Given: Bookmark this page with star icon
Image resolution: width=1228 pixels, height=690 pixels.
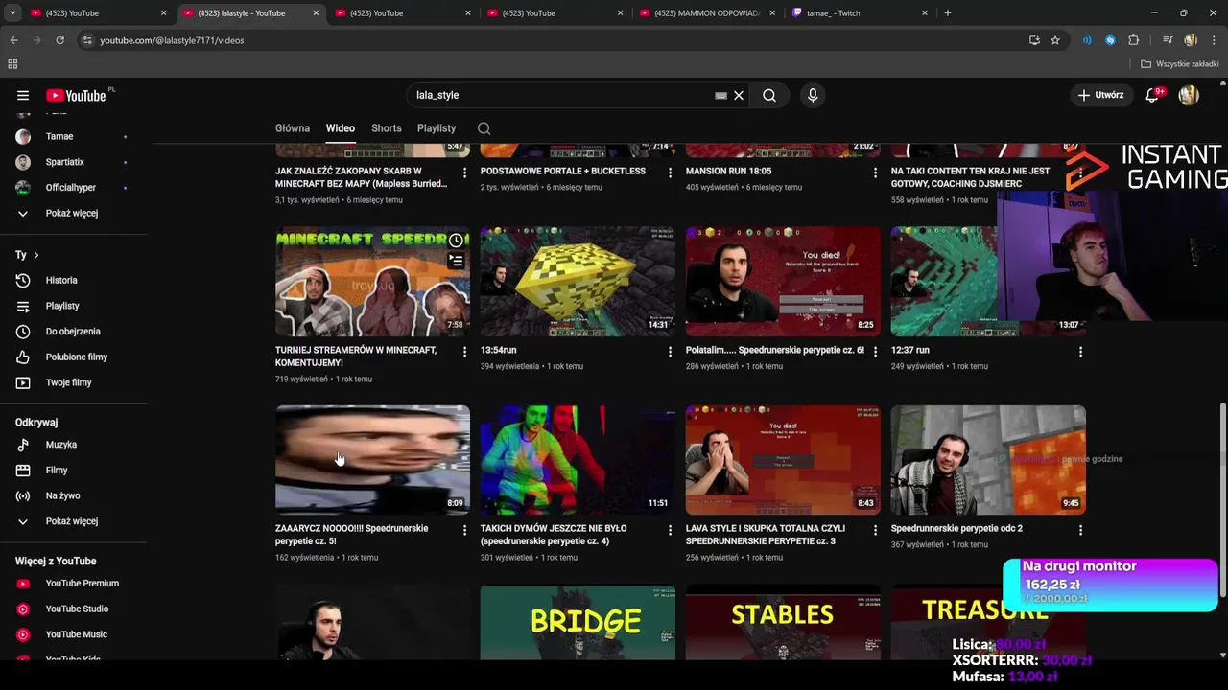Looking at the screenshot, I should [1055, 40].
